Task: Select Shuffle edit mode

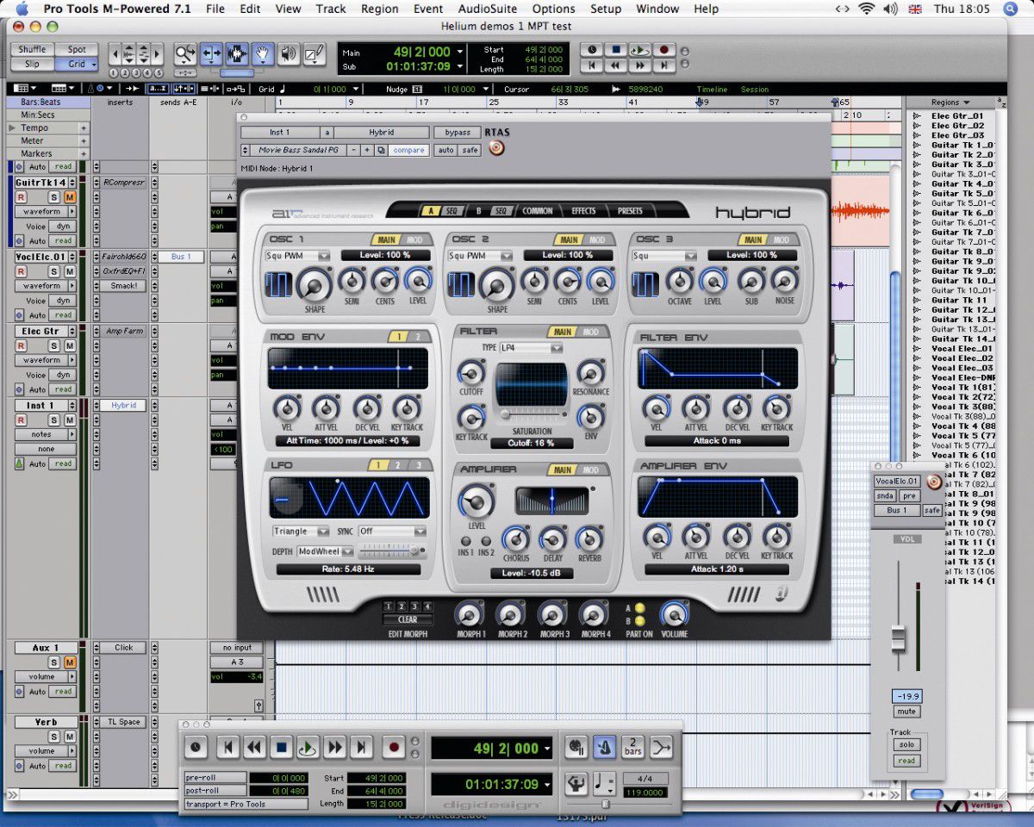Action: 32,49
